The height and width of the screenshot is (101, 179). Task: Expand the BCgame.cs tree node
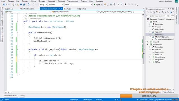click(150, 34)
